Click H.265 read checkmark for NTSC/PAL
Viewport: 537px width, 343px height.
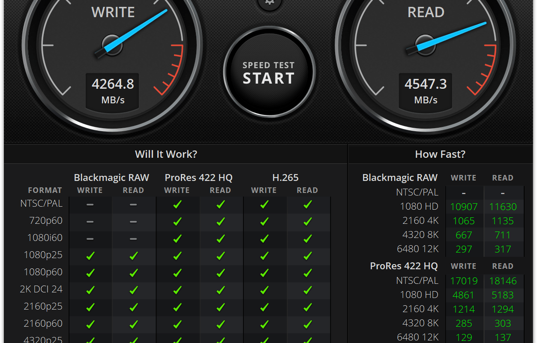307,205
